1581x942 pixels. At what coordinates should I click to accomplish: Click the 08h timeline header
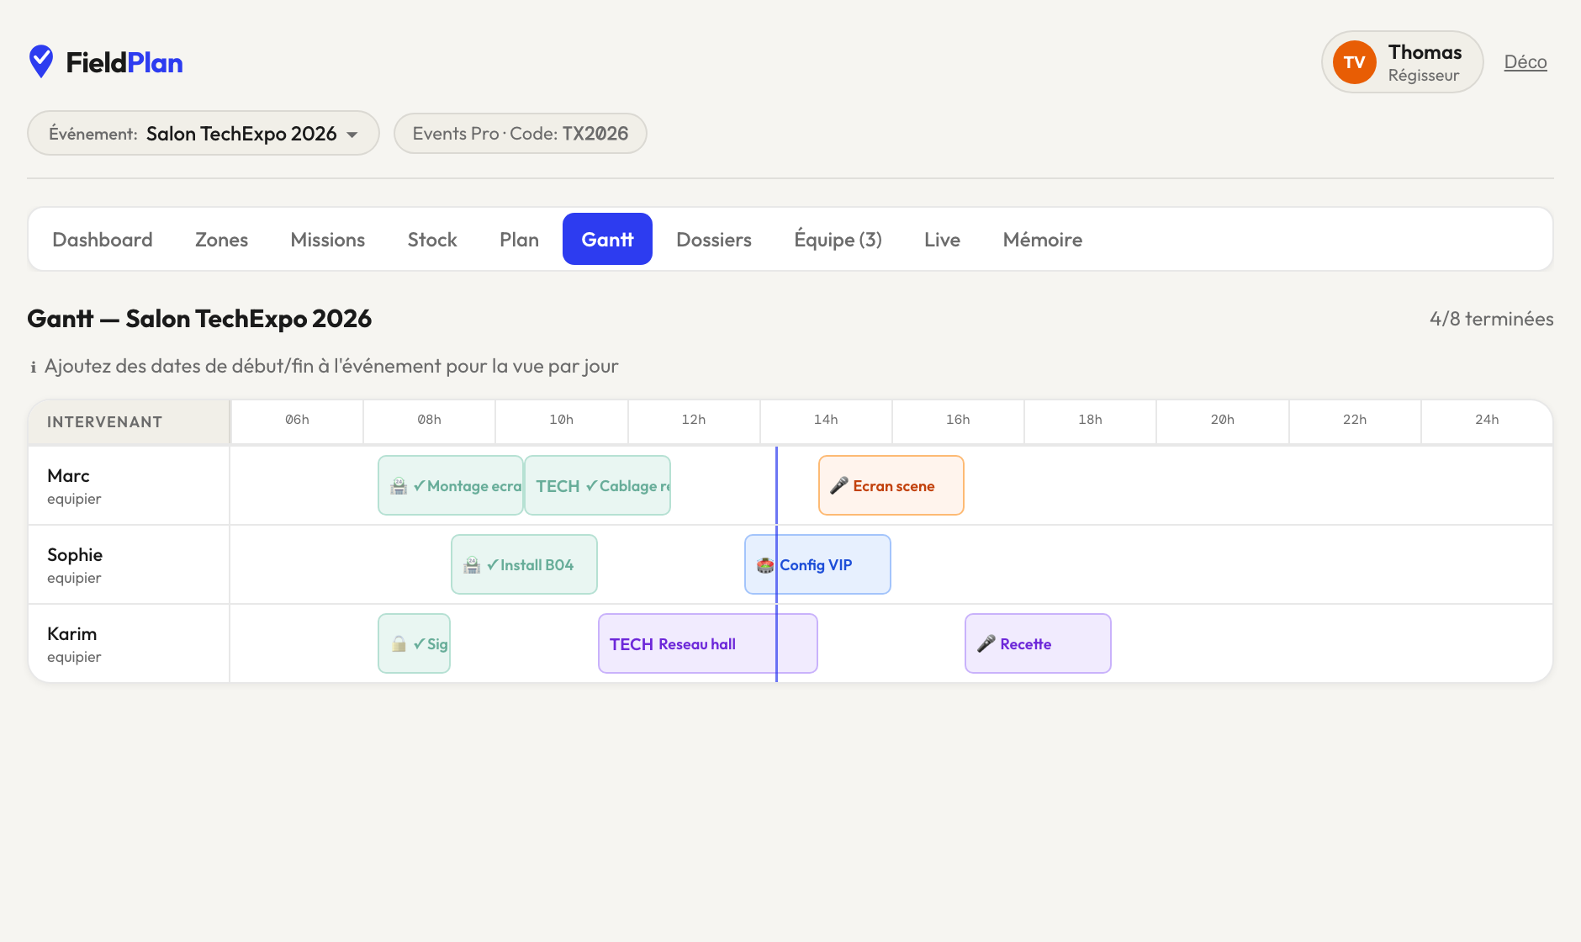click(x=429, y=420)
